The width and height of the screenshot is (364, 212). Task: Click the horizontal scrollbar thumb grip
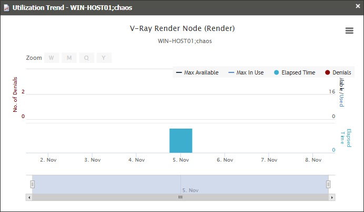180,197
